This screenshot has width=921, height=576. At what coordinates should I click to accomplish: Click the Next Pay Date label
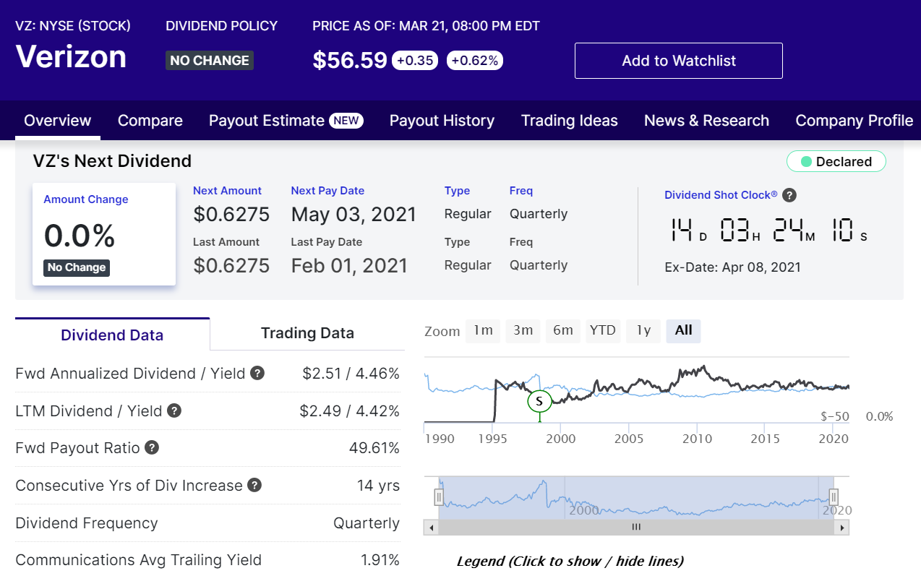tap(327, 191)
